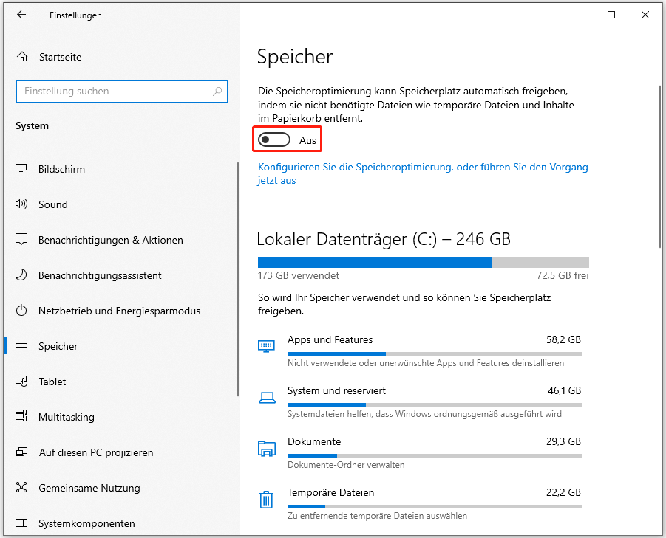
Task: Open Konfigurieren Sie die Speicheroptimierung link
Action: pyautogui.click(x=423, y=173)
